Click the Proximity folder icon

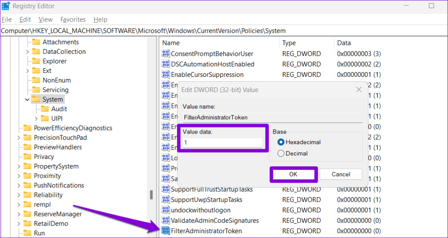[x=27, y=176]
